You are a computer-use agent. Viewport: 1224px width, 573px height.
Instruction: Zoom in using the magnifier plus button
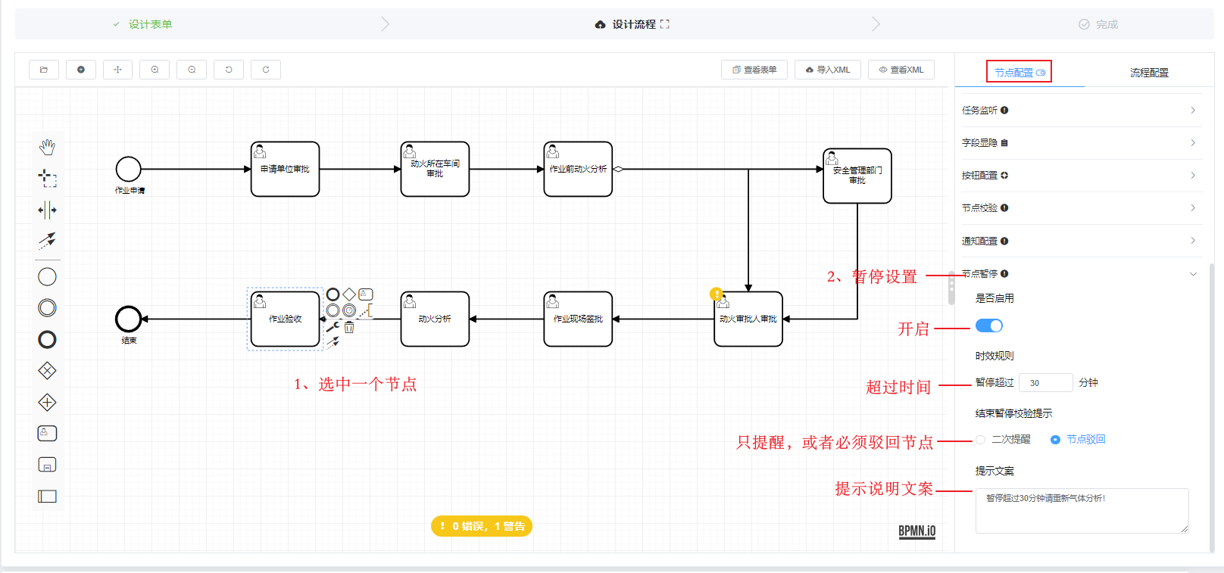click(155, 70)
